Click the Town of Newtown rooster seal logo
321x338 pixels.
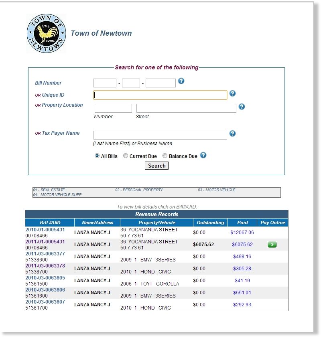(x=46, y=33)
